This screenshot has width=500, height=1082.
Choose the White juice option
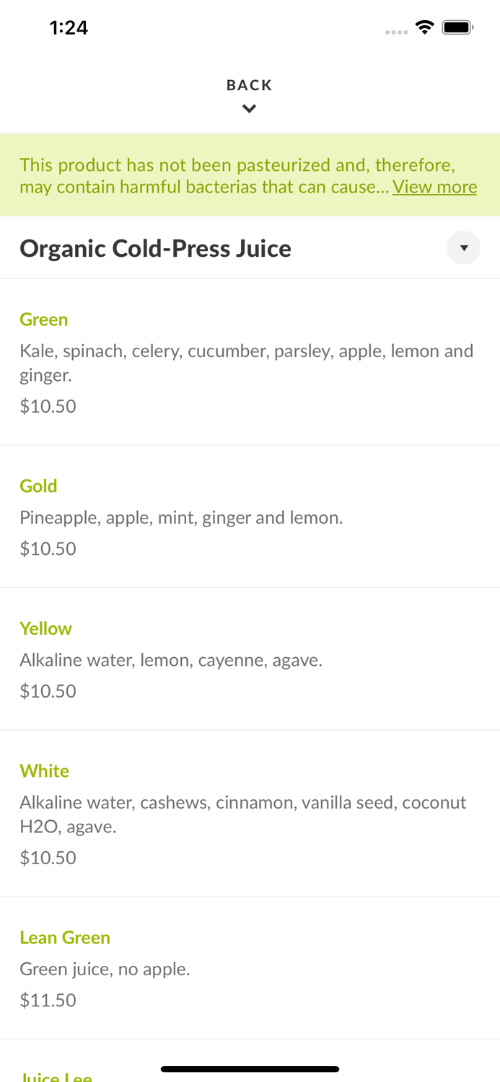click(x=45, y=770)
